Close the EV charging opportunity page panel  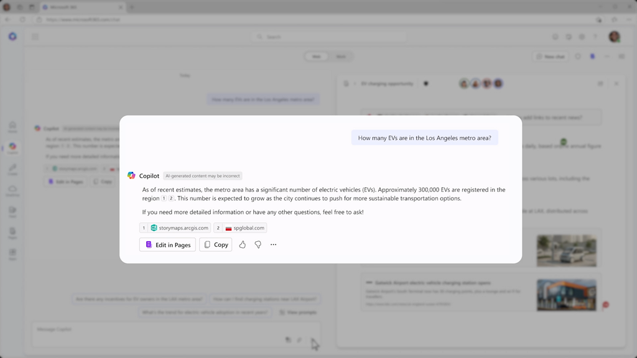pyautogui.click(x=616, y=84)
